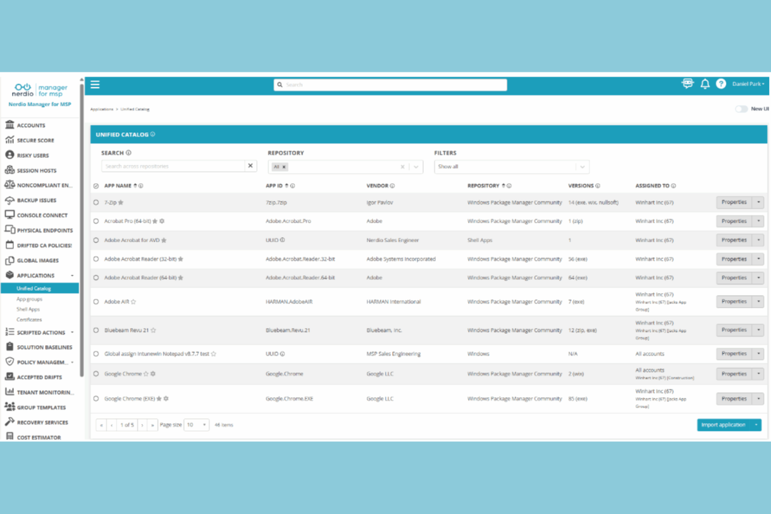Click the Console Connect monitor icon
Screen dimensions: 771x514
(9, 215)
